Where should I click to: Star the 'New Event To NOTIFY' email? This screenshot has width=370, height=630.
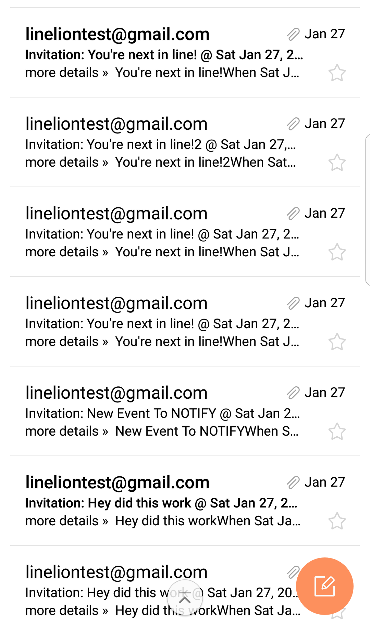337,431
